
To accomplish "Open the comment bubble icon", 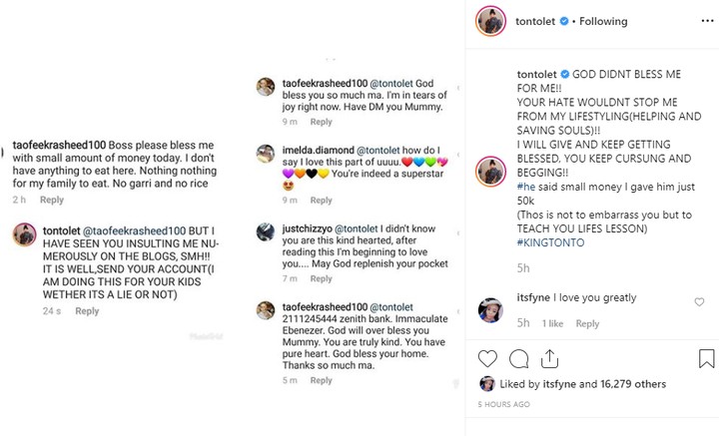I will pos(519,358).
